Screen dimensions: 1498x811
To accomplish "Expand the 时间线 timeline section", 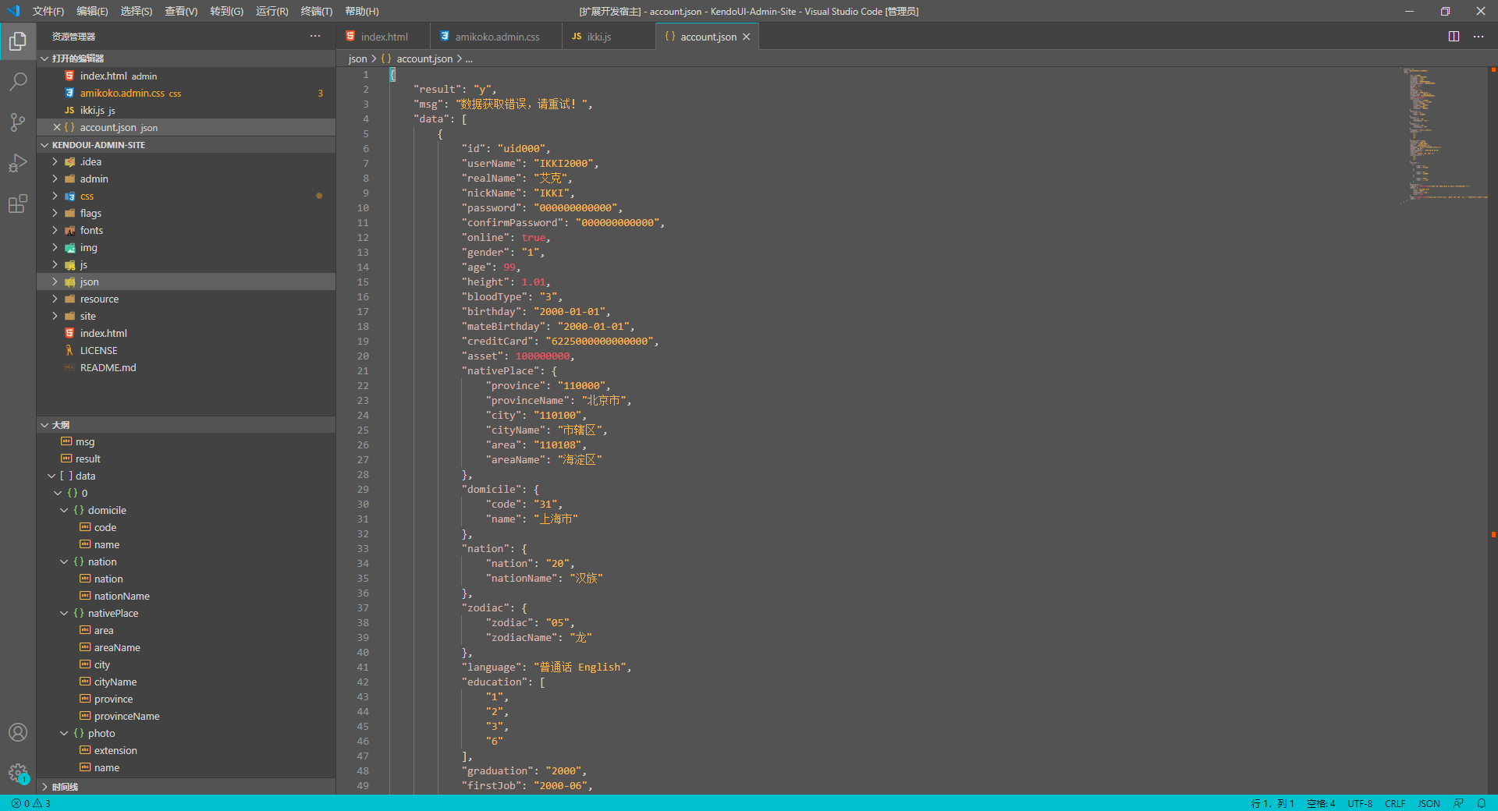I will coord(186,787).
